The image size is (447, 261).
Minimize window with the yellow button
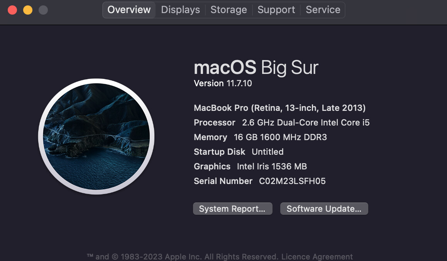click(x=28, y=10)
